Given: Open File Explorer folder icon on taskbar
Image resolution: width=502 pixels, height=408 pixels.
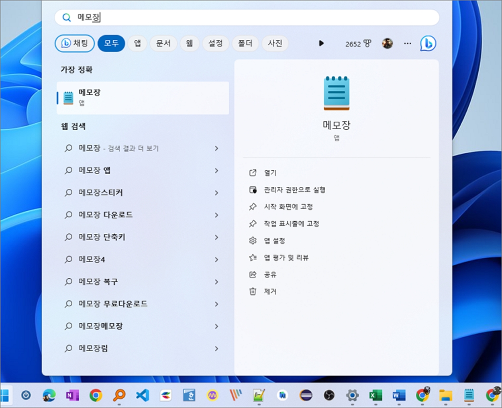Looking at the screenshot, I should click(445, 396).
